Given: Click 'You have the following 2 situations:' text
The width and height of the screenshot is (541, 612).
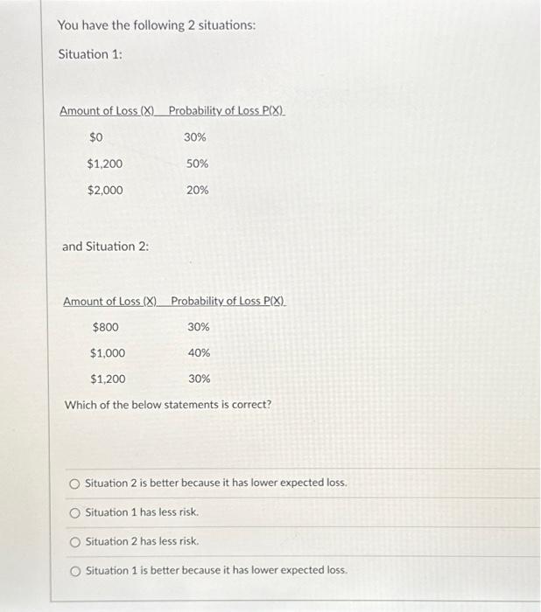Looking at the screenshot, I should tap(157, 25).
